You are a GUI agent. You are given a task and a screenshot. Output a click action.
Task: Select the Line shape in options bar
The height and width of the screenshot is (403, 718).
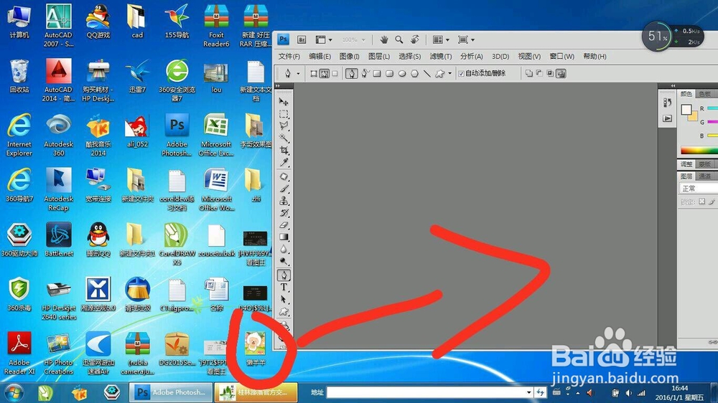click(426, 74)
